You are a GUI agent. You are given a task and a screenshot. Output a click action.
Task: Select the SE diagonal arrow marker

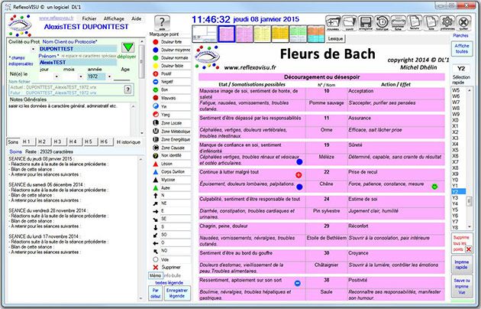pyautogui.click(x=156, y=220)
